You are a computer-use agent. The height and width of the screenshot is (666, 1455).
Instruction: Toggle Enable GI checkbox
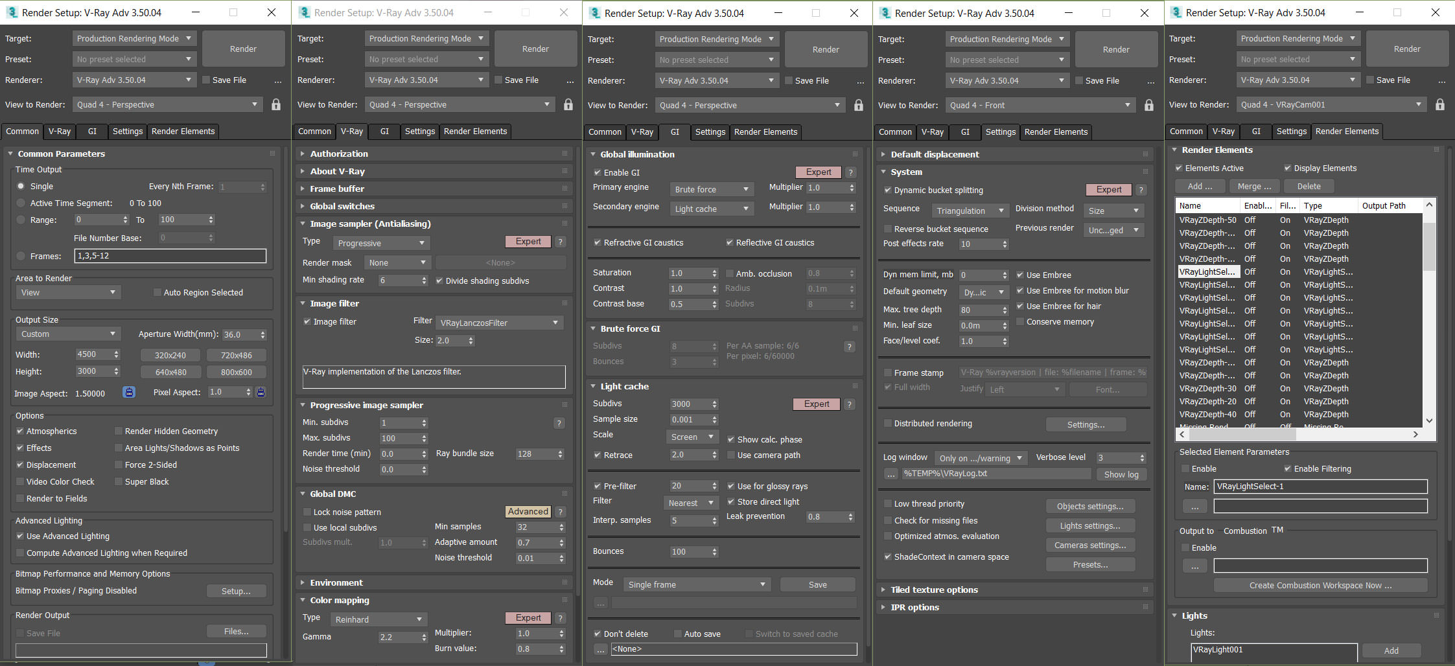pos(598,172)
